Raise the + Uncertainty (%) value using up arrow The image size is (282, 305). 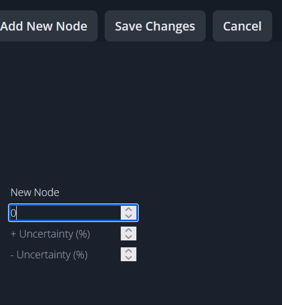click(128, 230)
